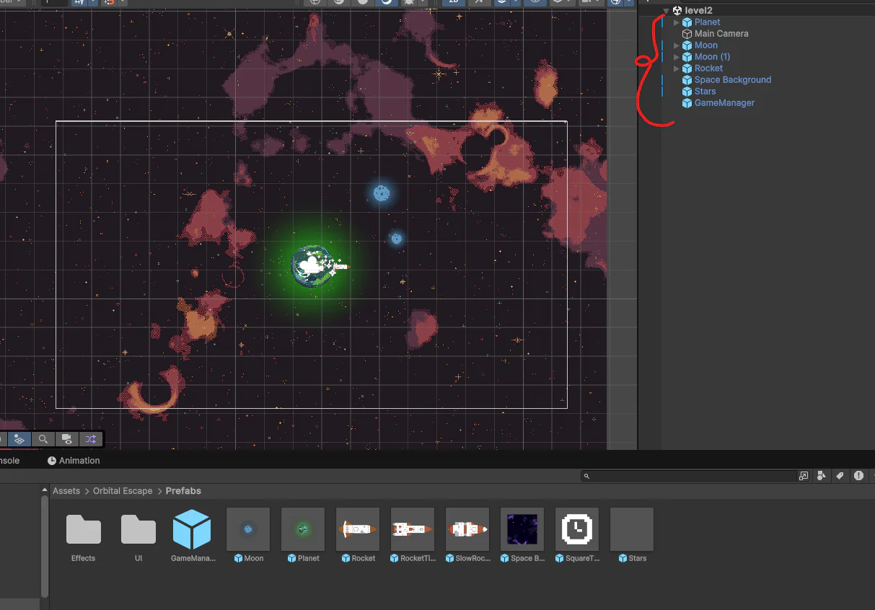The width and height of the screenshot is (875, 610).
Task: Select the larger blue moon in Scene
Action: pos(382,193)
